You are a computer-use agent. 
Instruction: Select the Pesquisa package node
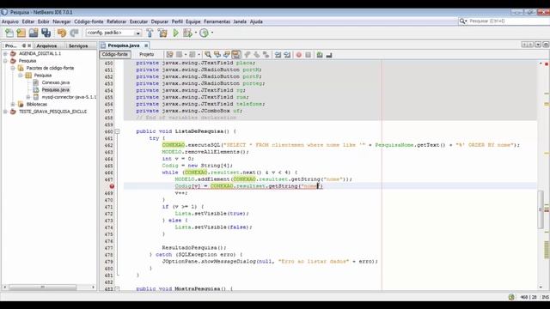[43, 76]
